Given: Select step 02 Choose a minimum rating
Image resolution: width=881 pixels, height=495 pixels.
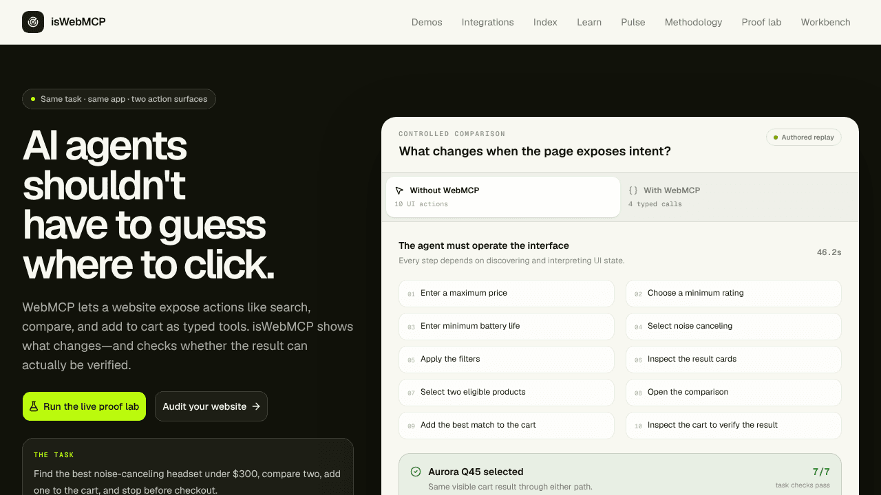Looking at the screenshot, I should click(734, 294).
